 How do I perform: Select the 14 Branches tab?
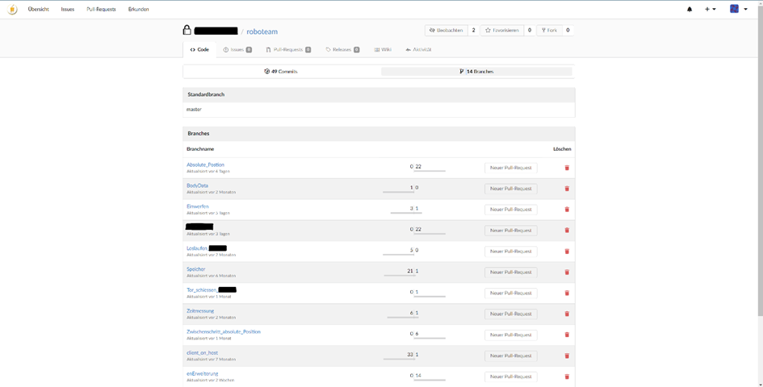coord(476,72)
